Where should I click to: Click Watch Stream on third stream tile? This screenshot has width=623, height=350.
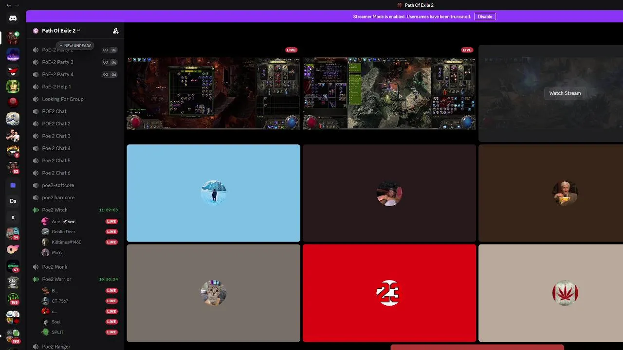[x=565, y=93]
